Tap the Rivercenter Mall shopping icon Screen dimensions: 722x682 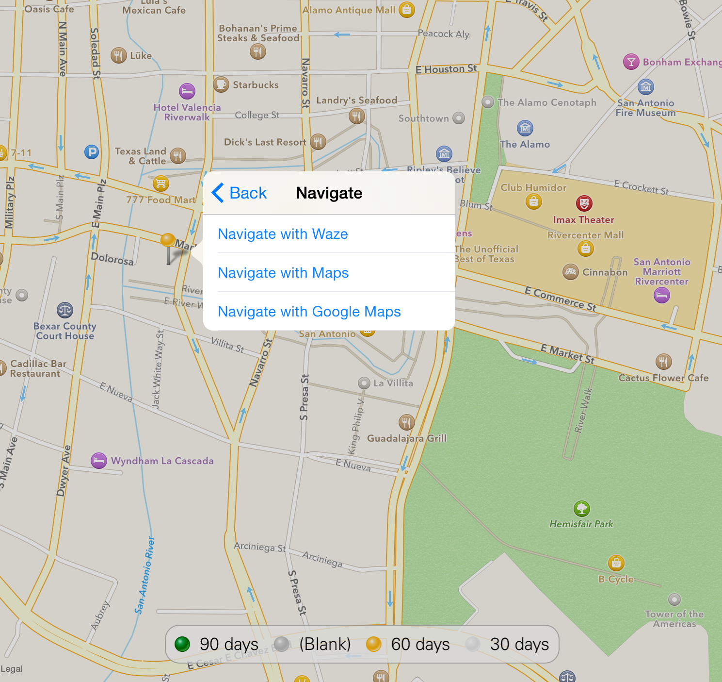coord(586,249)
